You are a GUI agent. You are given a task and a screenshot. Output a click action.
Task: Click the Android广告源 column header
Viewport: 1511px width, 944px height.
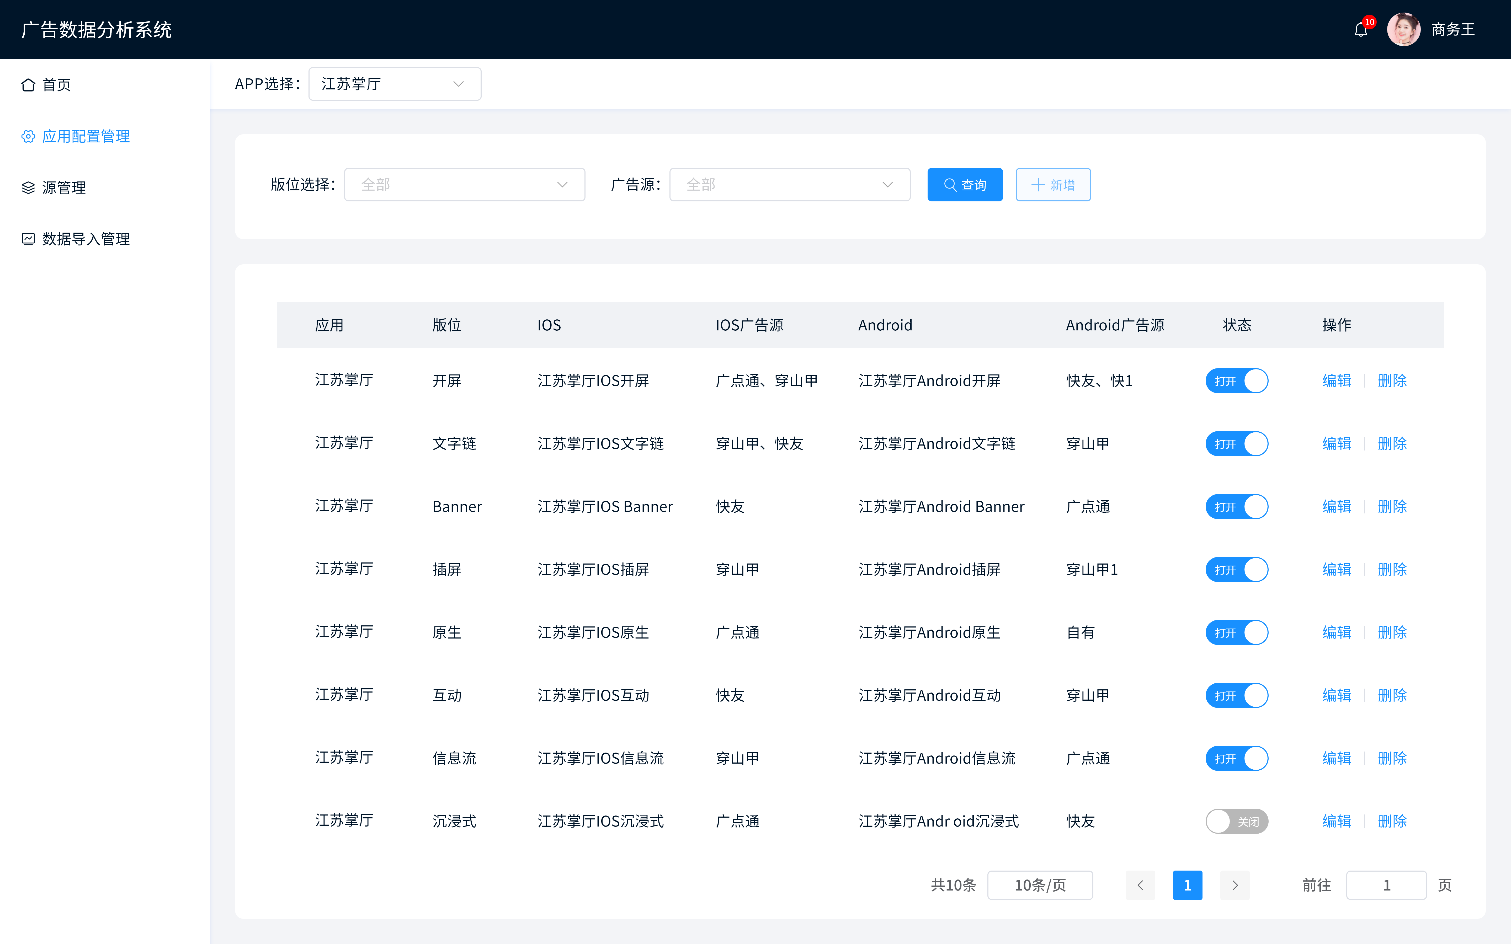1115,325
